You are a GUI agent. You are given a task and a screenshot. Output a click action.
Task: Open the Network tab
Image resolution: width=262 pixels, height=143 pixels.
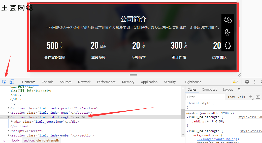84,82
